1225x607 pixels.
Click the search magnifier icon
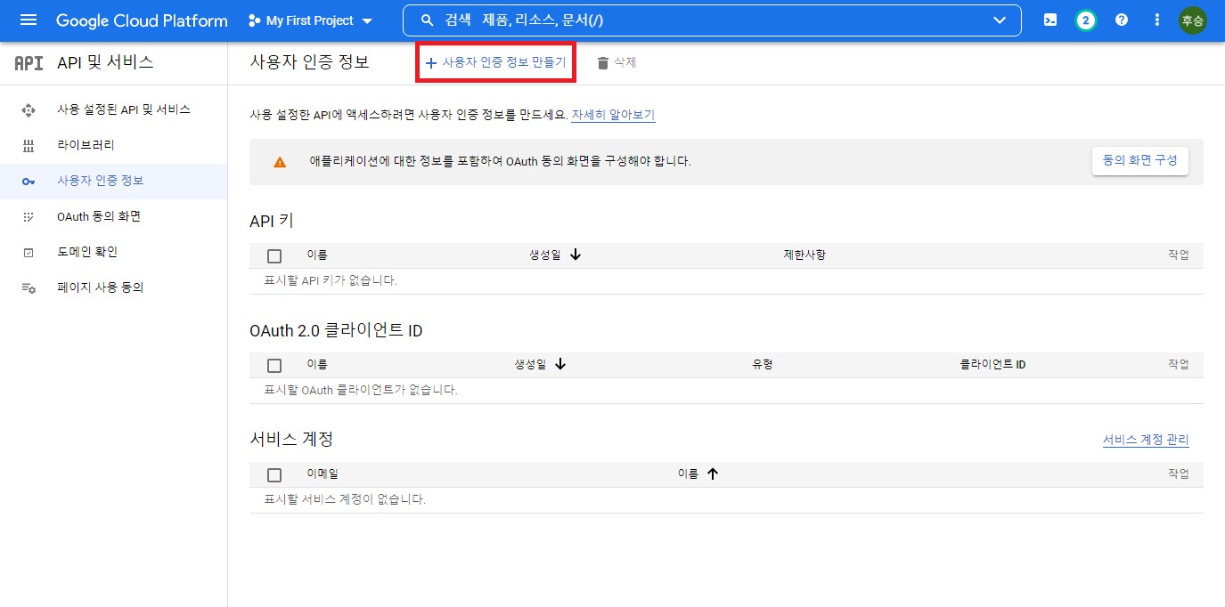click(x=428, y=20)
